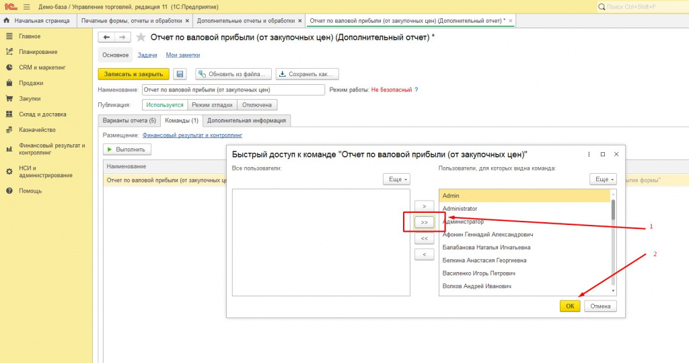Click the Выполнить button
This screenshot has height=363, width=689.
127,150
